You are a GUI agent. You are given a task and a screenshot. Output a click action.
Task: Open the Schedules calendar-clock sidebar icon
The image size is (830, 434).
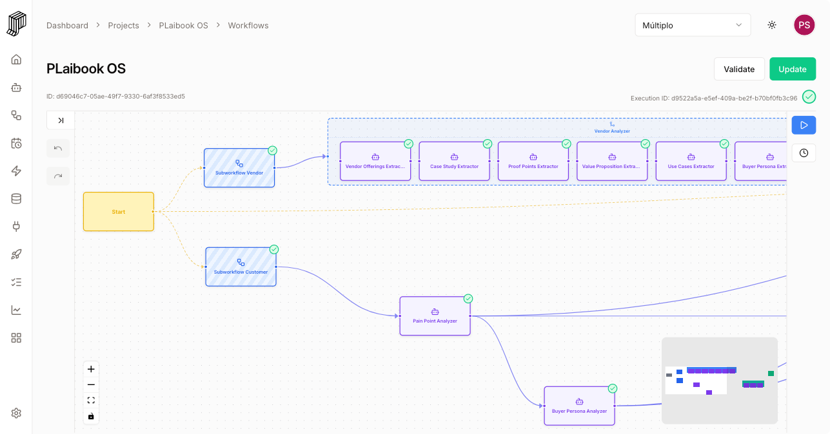coord(16,143)
